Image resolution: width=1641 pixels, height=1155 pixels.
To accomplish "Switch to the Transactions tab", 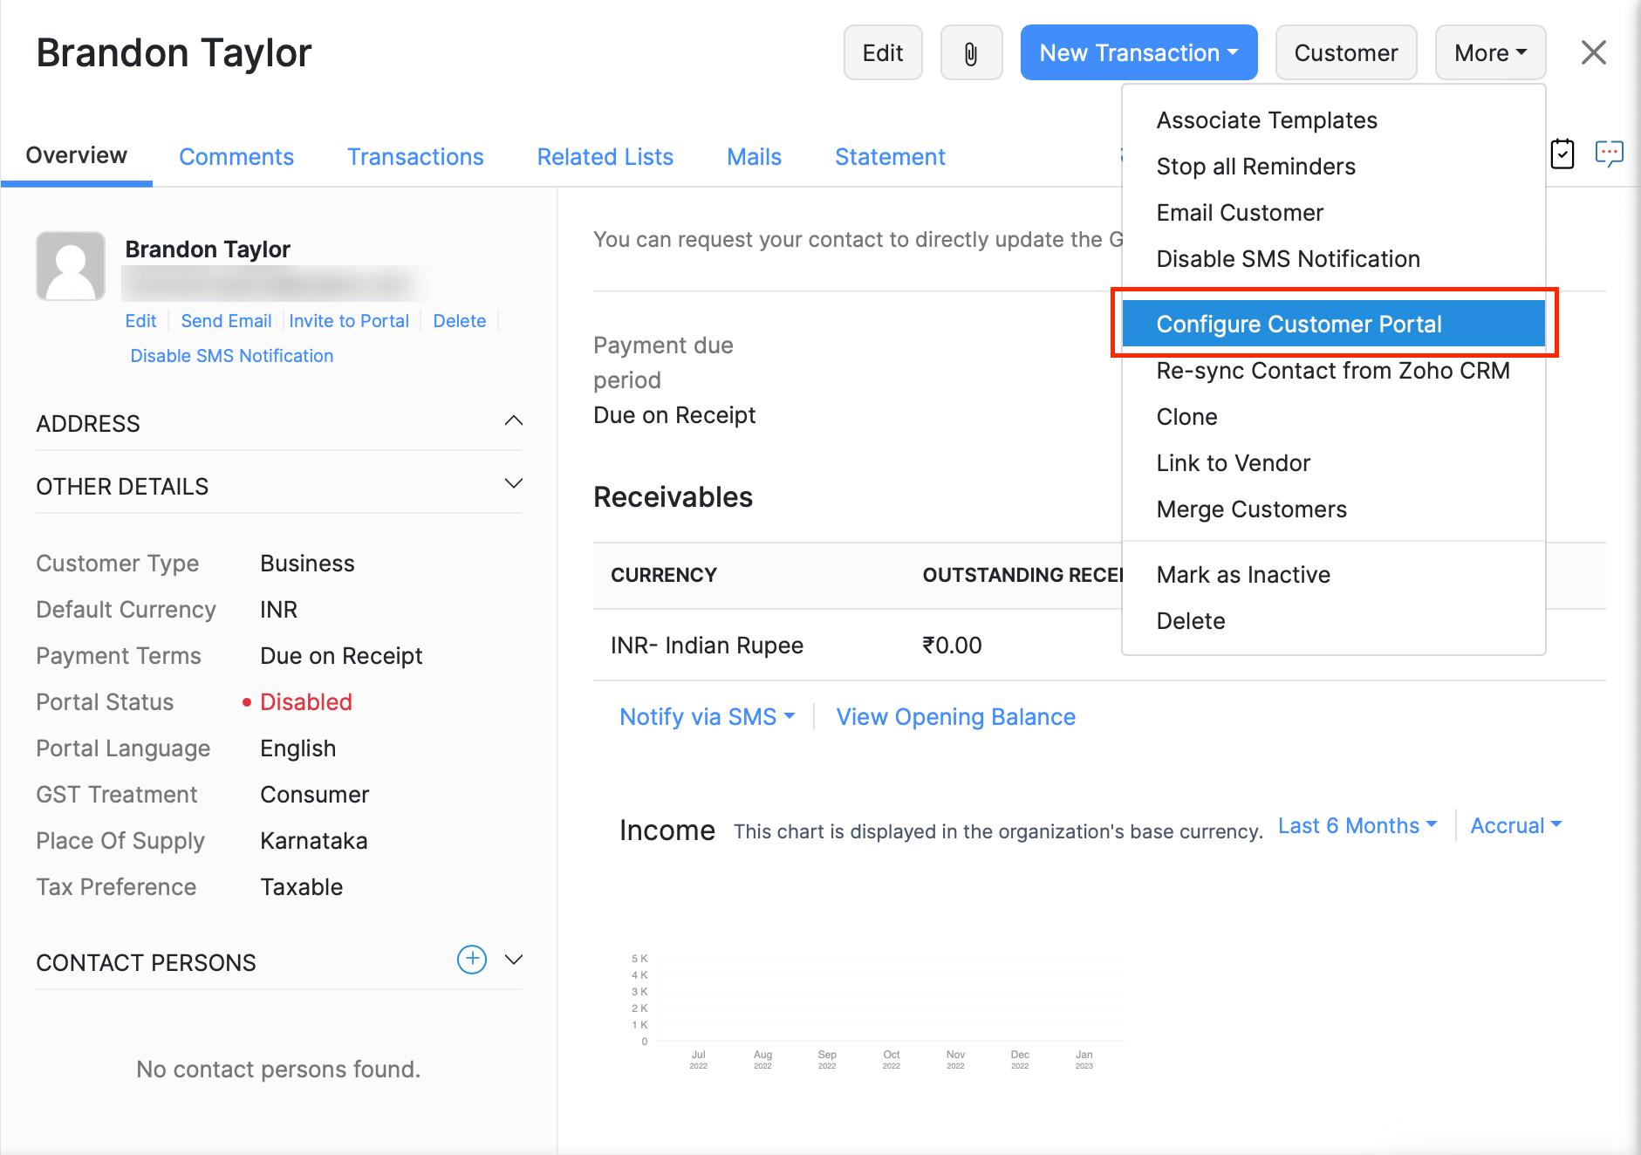I will 415,157.
